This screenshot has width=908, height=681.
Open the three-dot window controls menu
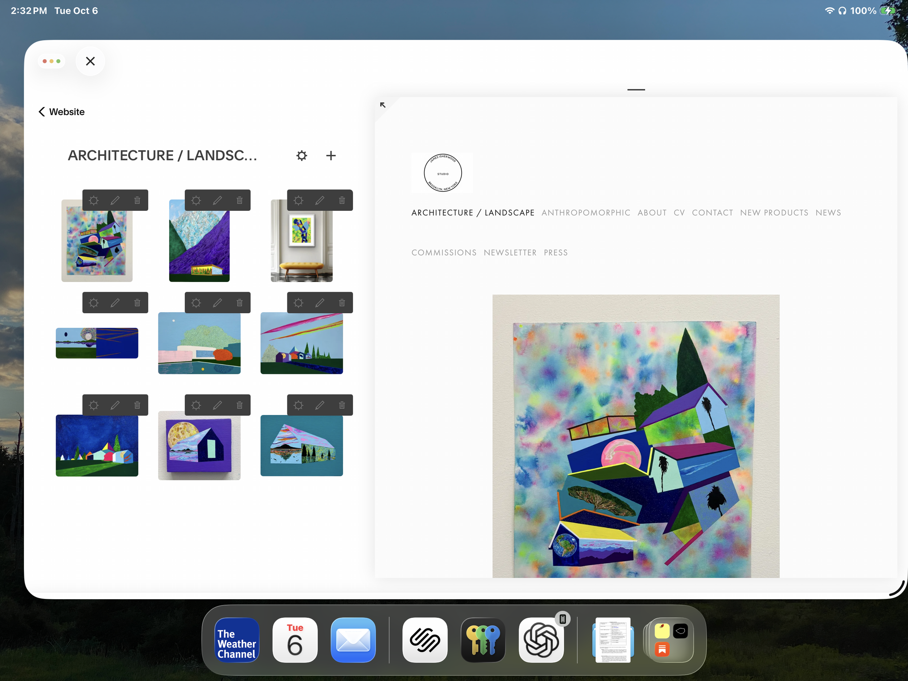point(52,61)
